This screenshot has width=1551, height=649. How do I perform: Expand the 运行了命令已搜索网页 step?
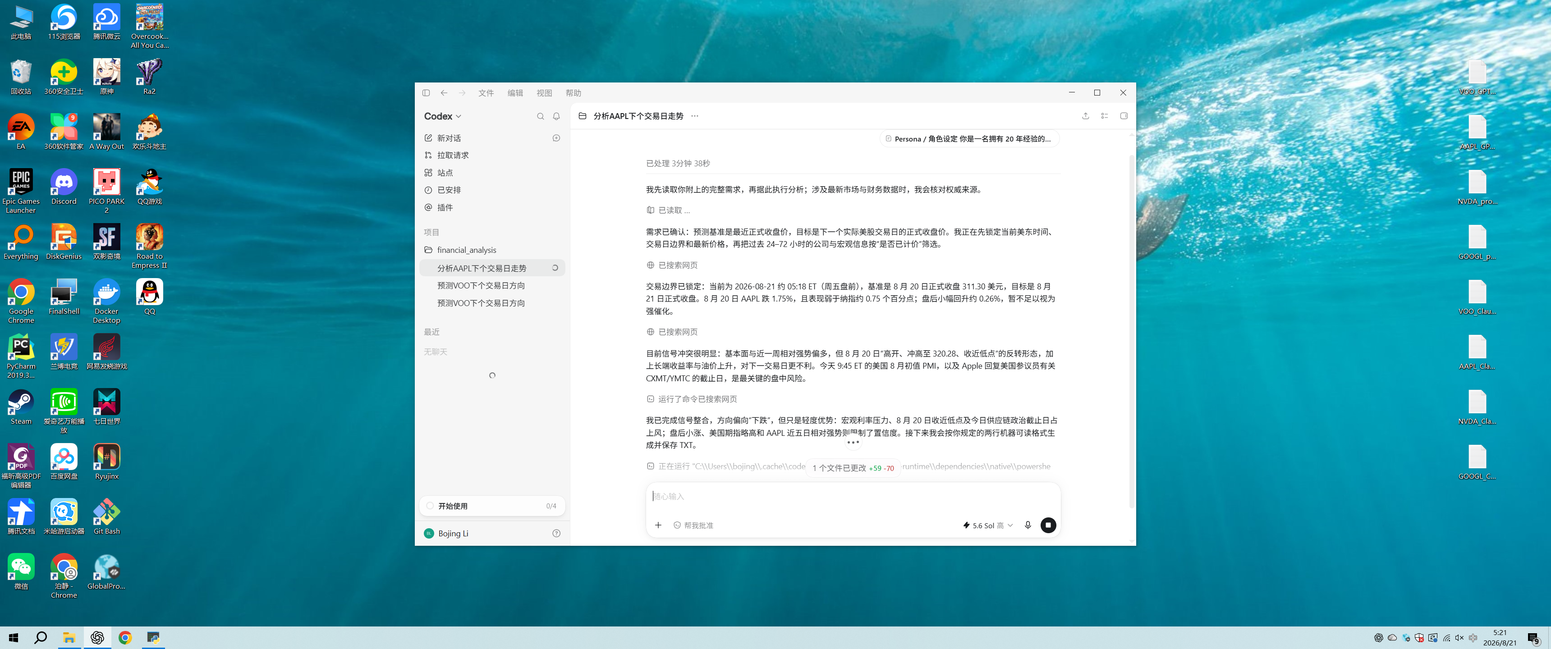point(692,399)
